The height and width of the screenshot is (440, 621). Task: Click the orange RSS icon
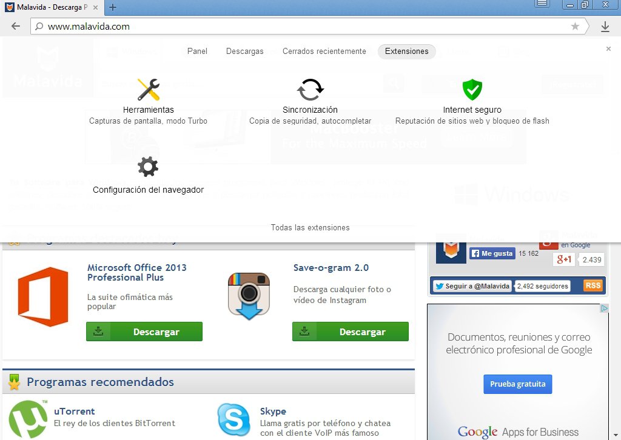pos(592,285)
